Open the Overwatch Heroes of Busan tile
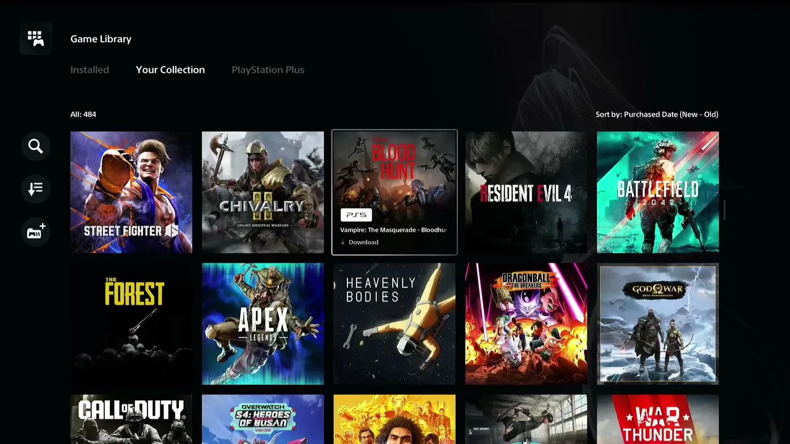Screen dimensions: 790x444 pyautogui.click(x=263, y=419)
